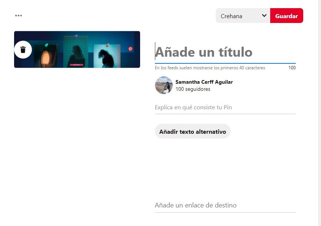The image size is (321, 226).
Task: Expand the chevron next to Crehana
Action: tap(264, 16)
